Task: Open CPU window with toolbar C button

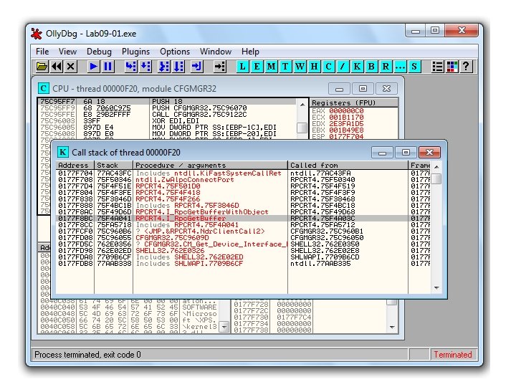Action: (x=328, y=67)
